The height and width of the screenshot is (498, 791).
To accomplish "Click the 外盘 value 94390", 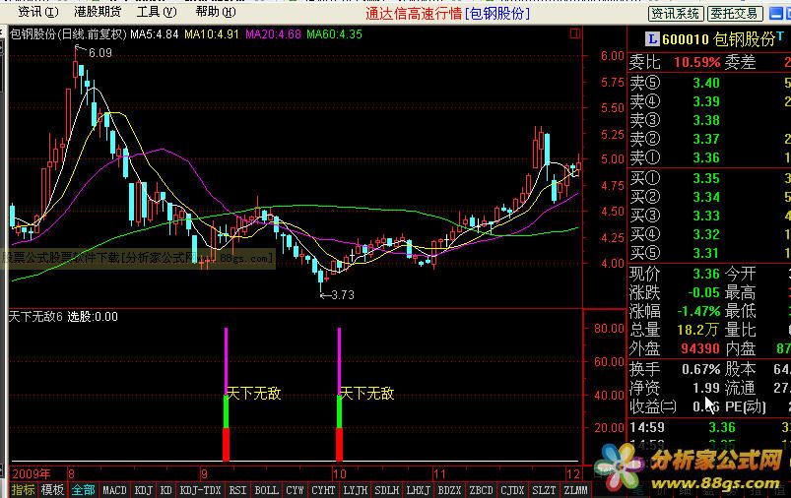I will point(700,348).
